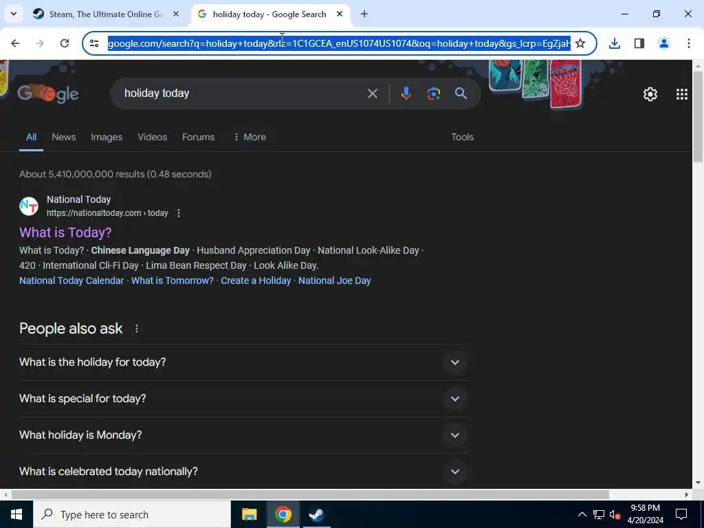Expand What holiday is Monday?
This screenshot has height=528, width=704.
tap(243, 435)
